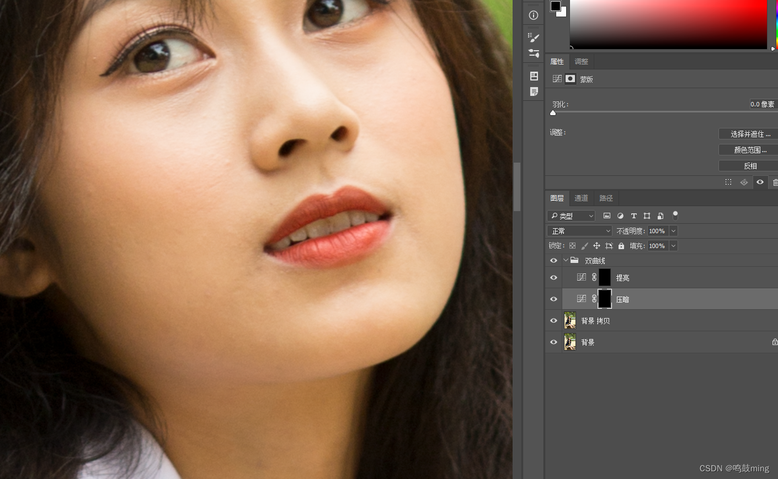Click the lock all padlock icon

(621, 246)
